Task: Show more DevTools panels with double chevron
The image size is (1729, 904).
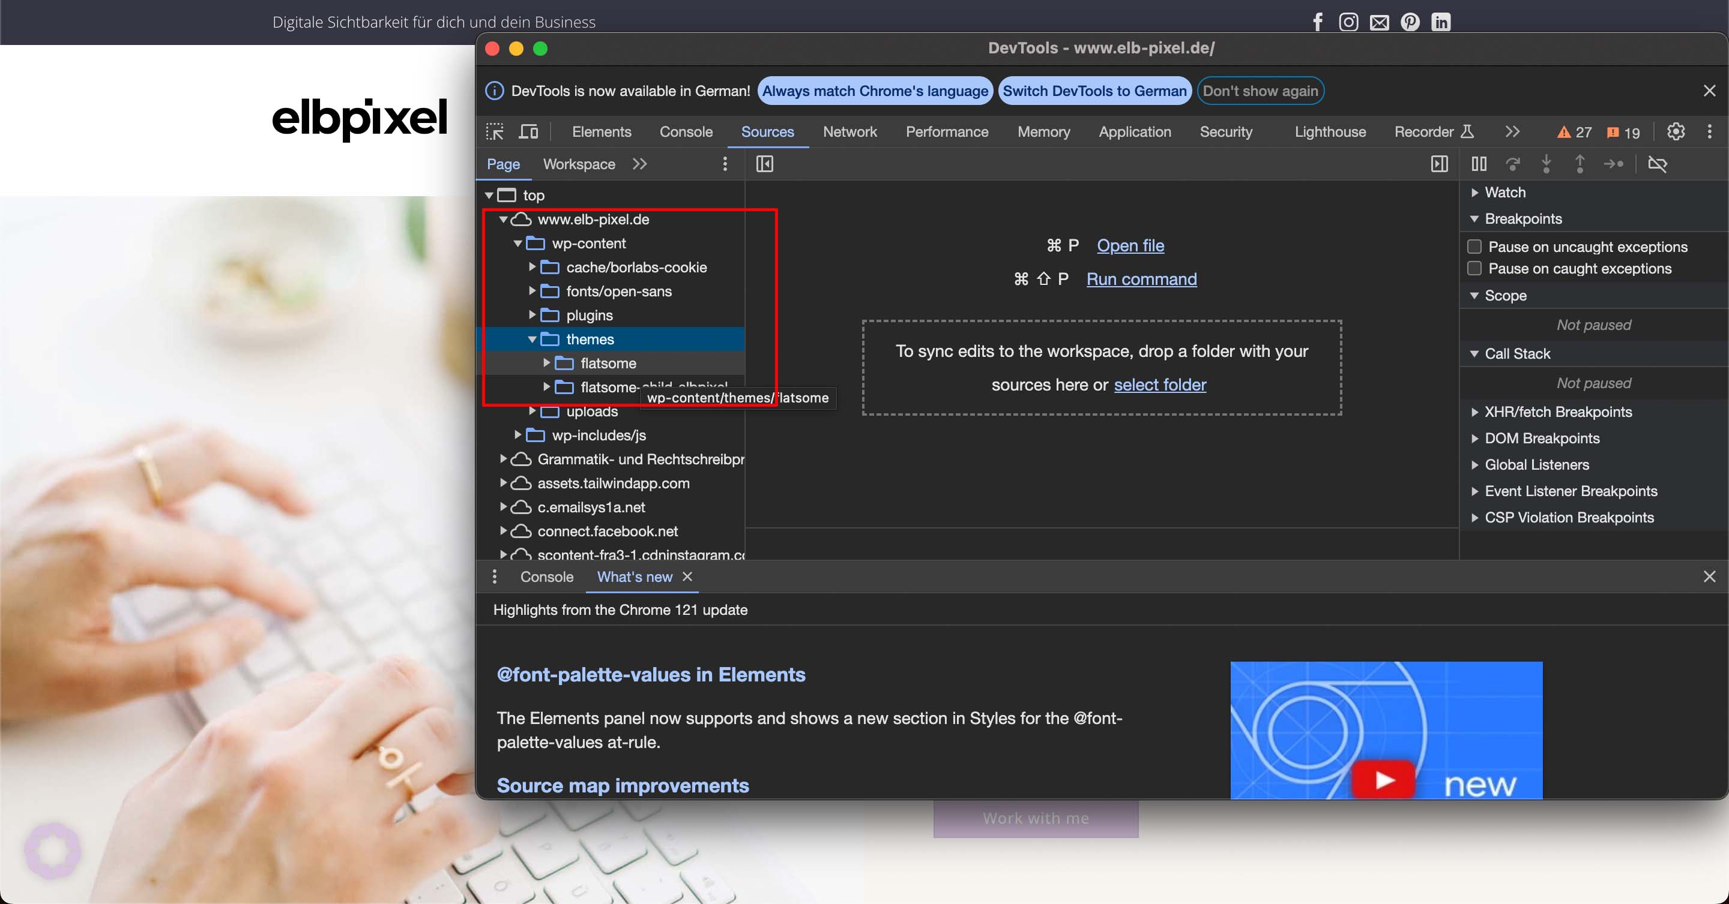Action: (1512, 131)
